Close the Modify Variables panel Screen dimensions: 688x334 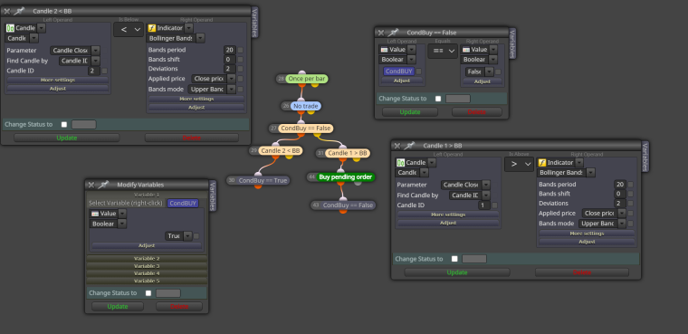point(91,185)
